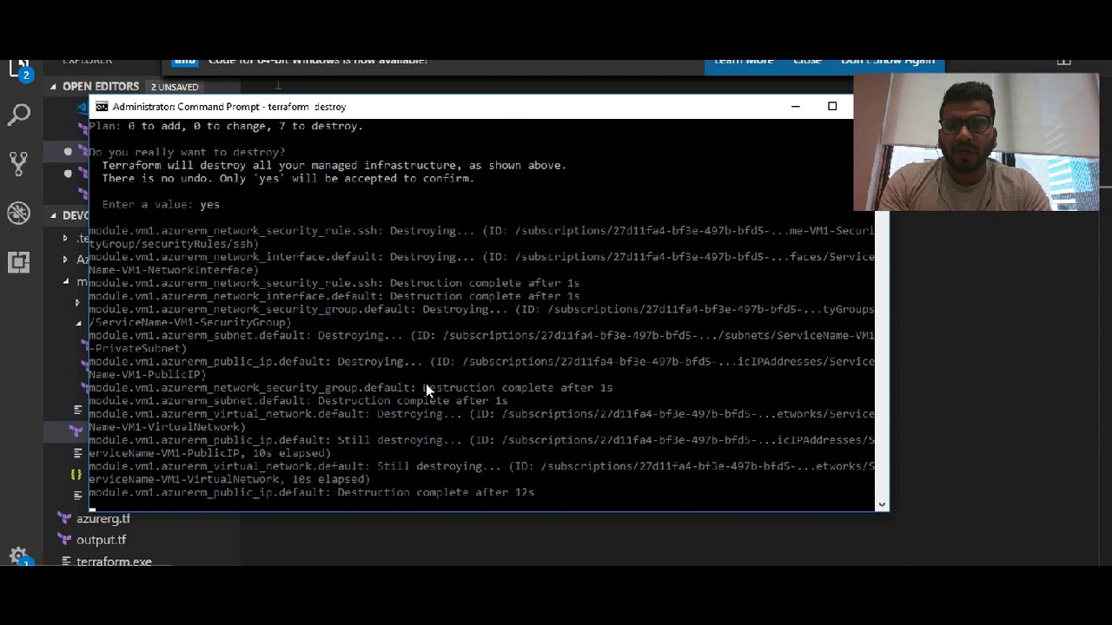Open the Source Control view
This screenshot has height=625, width=1112.
pos(19,162)
